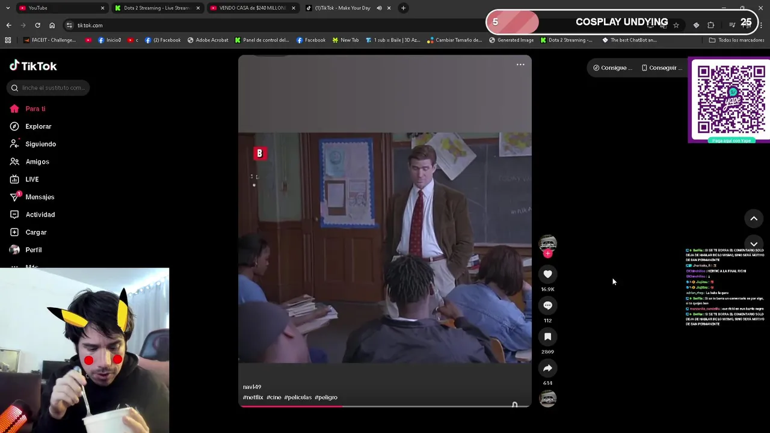
Task: Go to previous video with up chevron
Action: click(754, 218)
